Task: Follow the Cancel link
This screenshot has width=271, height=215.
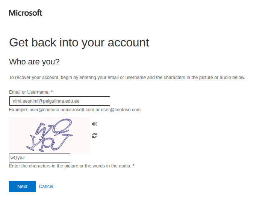Action: coord(46,187)
